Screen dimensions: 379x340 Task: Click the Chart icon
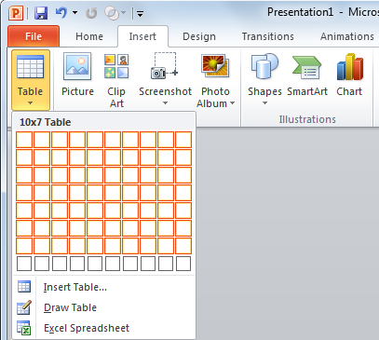point(349,66)
